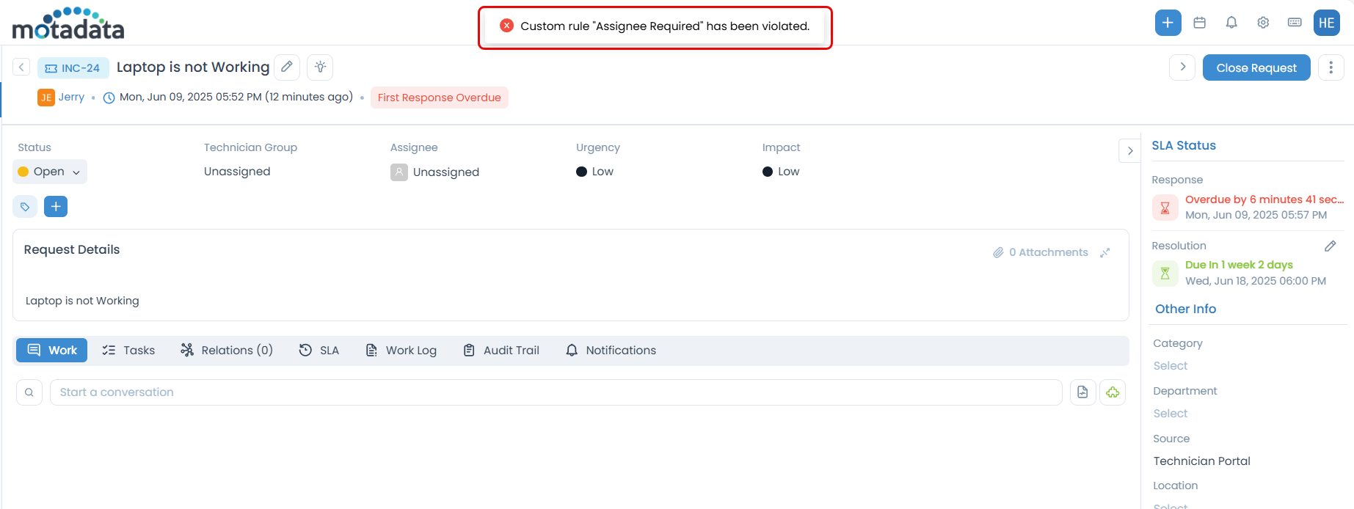Edit the subject with the pencil icon

(287, 67)
